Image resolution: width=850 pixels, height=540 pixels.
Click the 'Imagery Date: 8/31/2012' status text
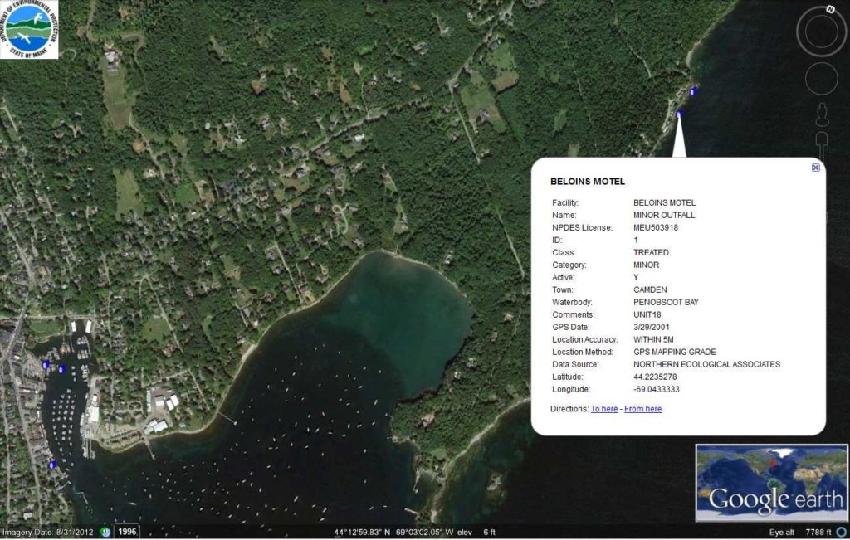tap(47, 533)
